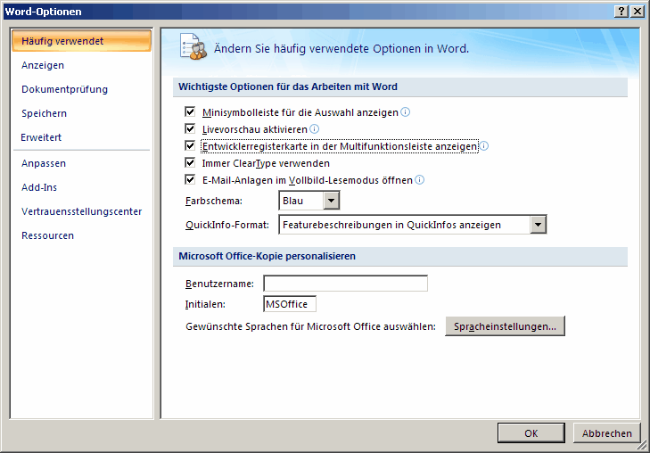Click into the Benutzername text field
Image resolution: width=650 pixels, height=453 pixels.
pos(345,284)
